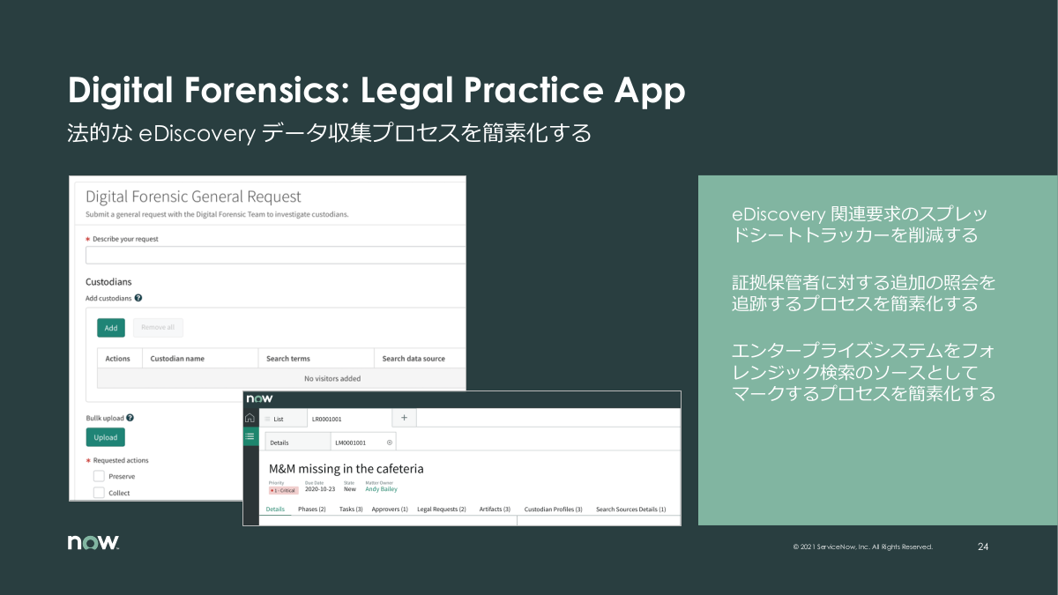Click the 'No visitors added' table row

(281, 378)
